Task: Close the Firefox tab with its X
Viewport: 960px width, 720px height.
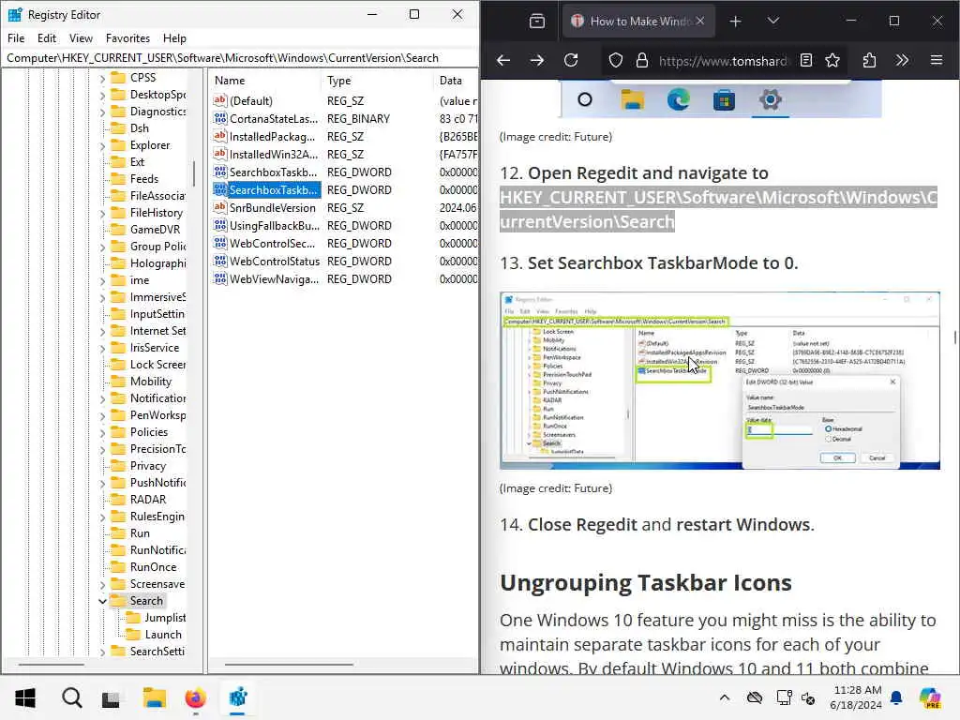Action: pos(700,21)
